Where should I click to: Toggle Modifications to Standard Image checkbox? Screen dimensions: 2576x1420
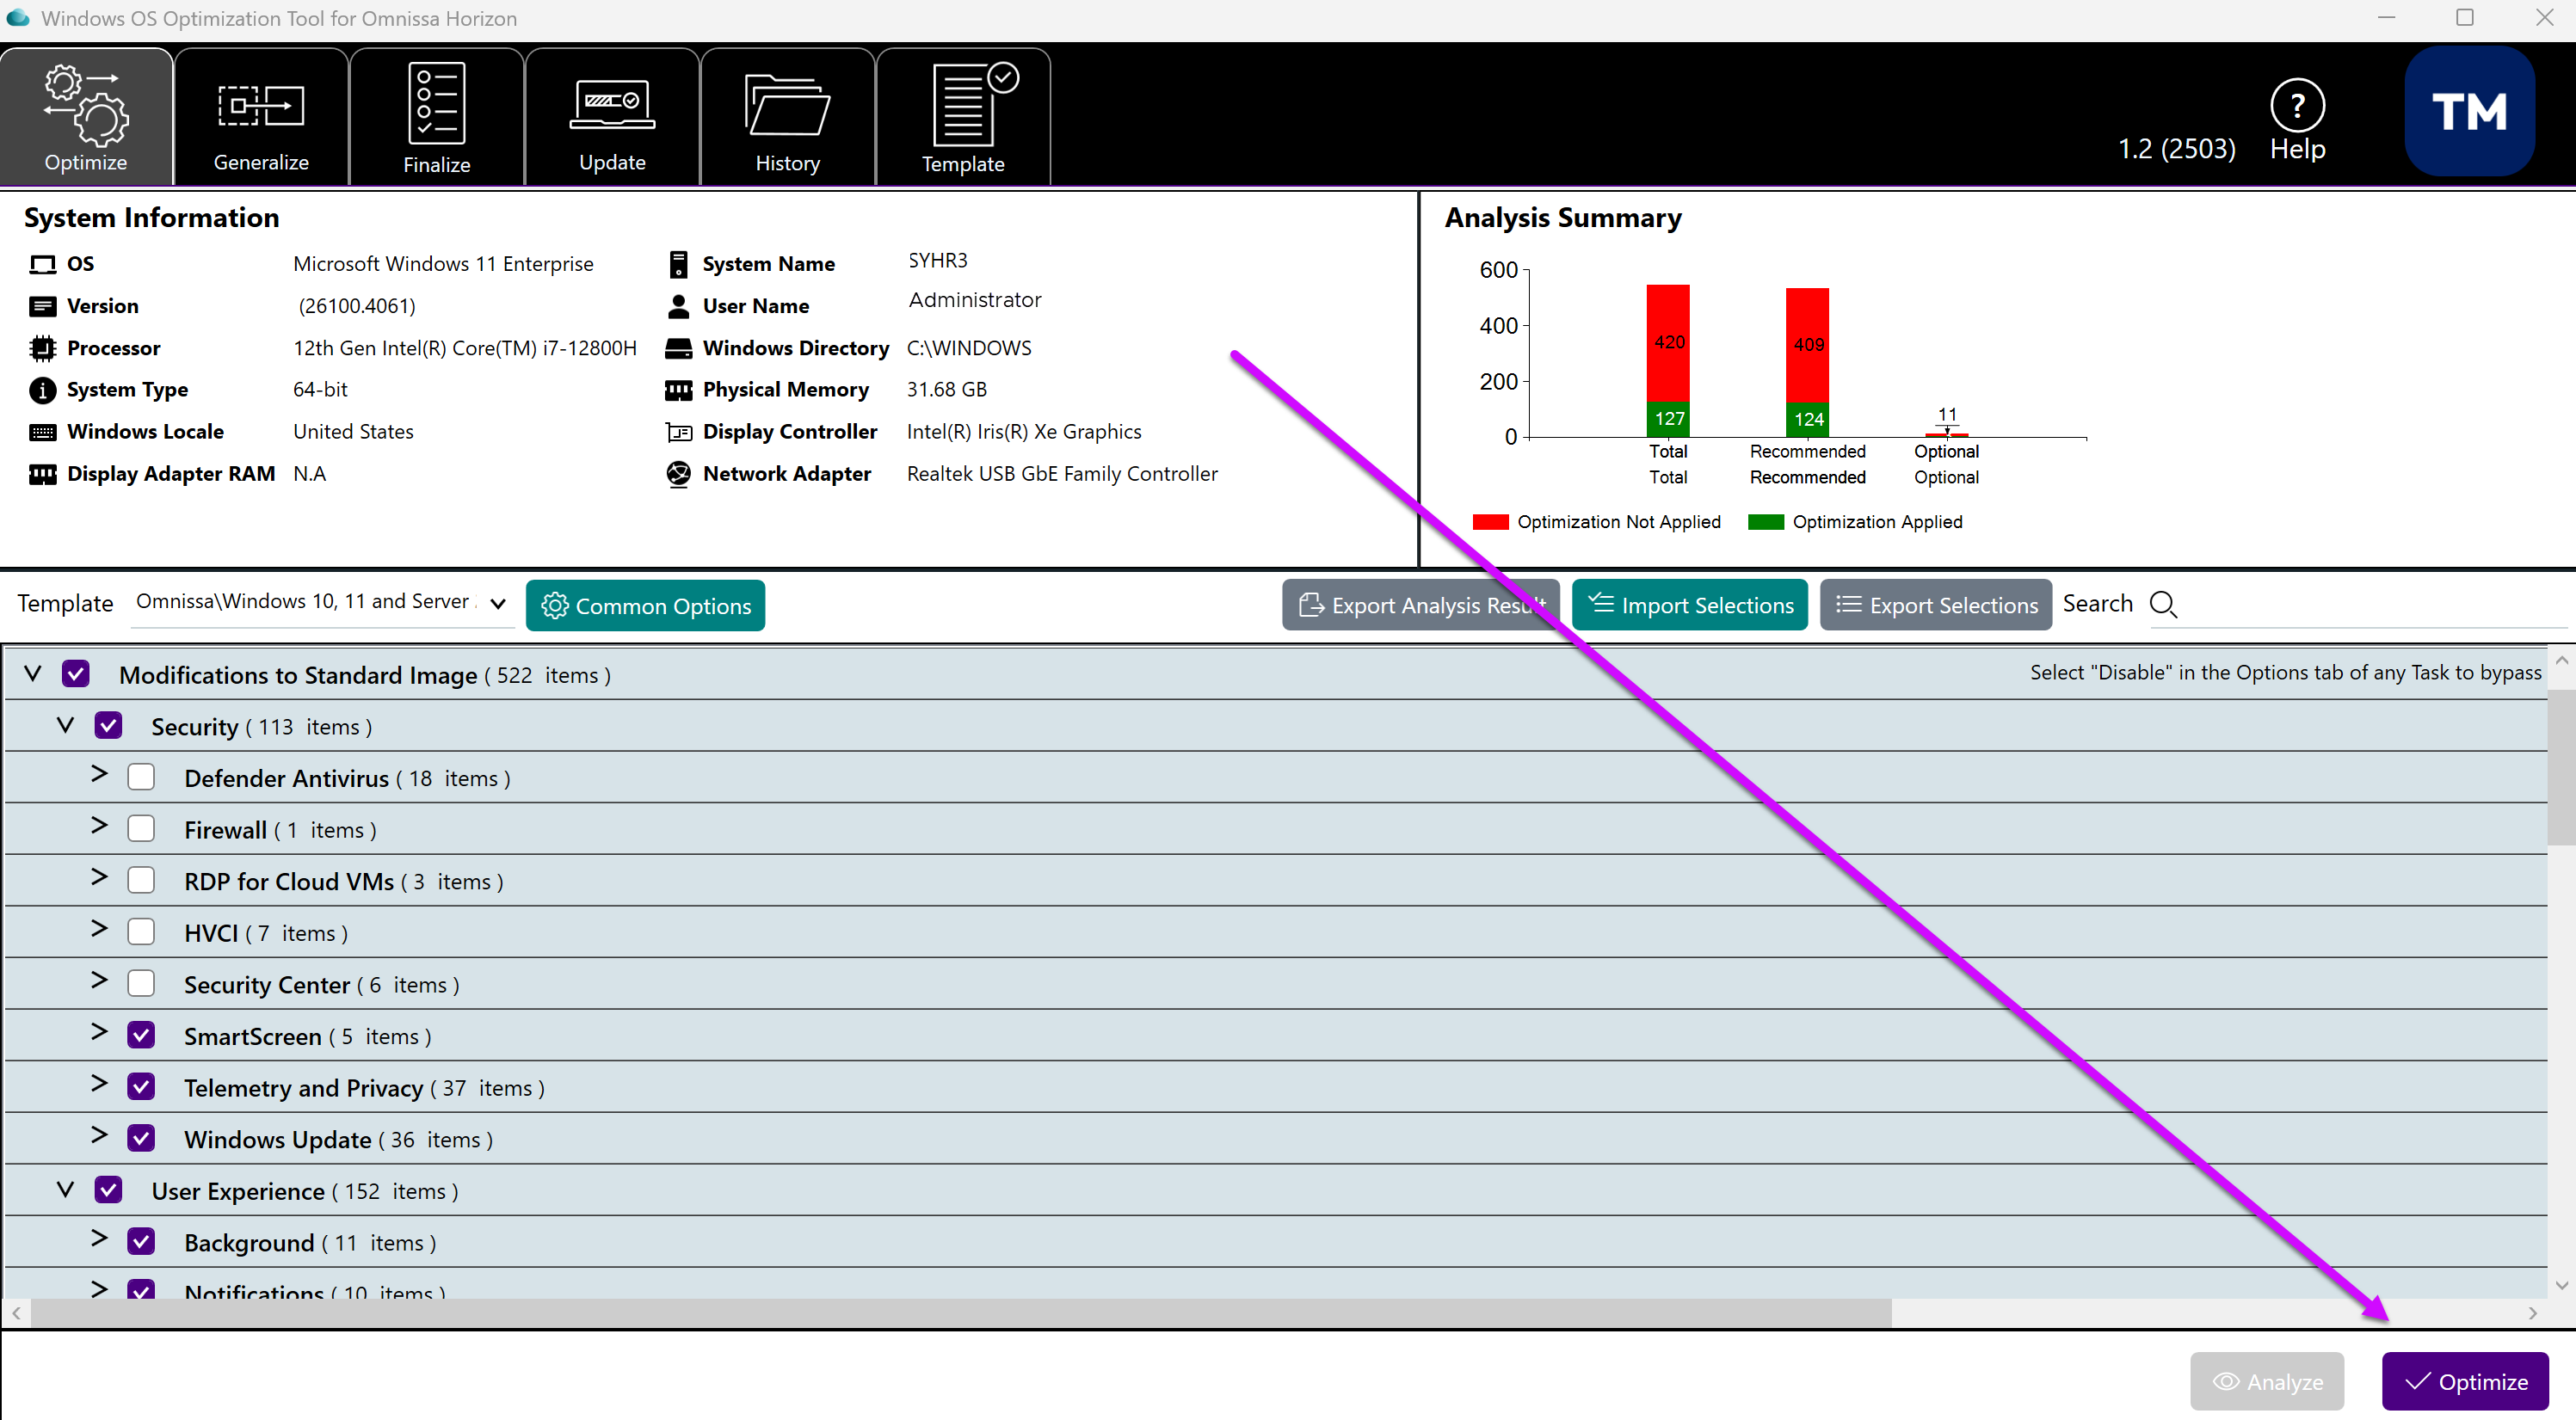pyautogui.click(x=76, y=674)
